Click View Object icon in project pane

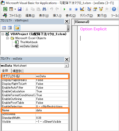(x=10, y=28)
